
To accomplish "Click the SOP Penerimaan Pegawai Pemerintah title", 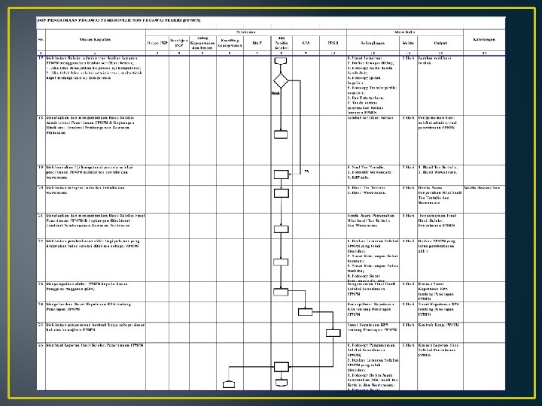I will click(x=119, y=20).
